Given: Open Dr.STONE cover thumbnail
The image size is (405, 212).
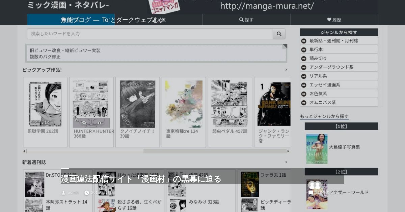Looking at the screenshot, I should (x=35, y=184).
